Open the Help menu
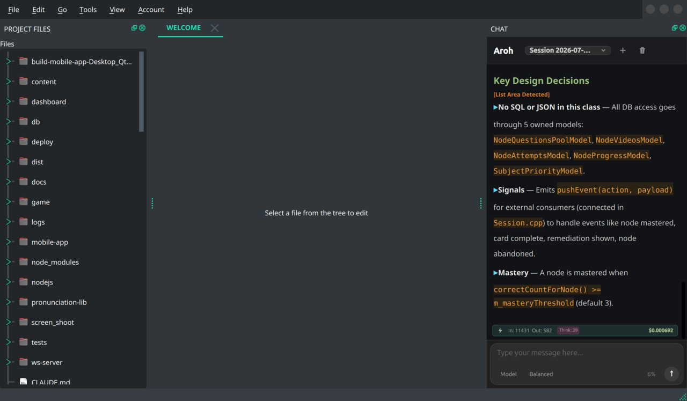This screenshot has height=401, width=687. pyautogui.click(x=185, y=10)
